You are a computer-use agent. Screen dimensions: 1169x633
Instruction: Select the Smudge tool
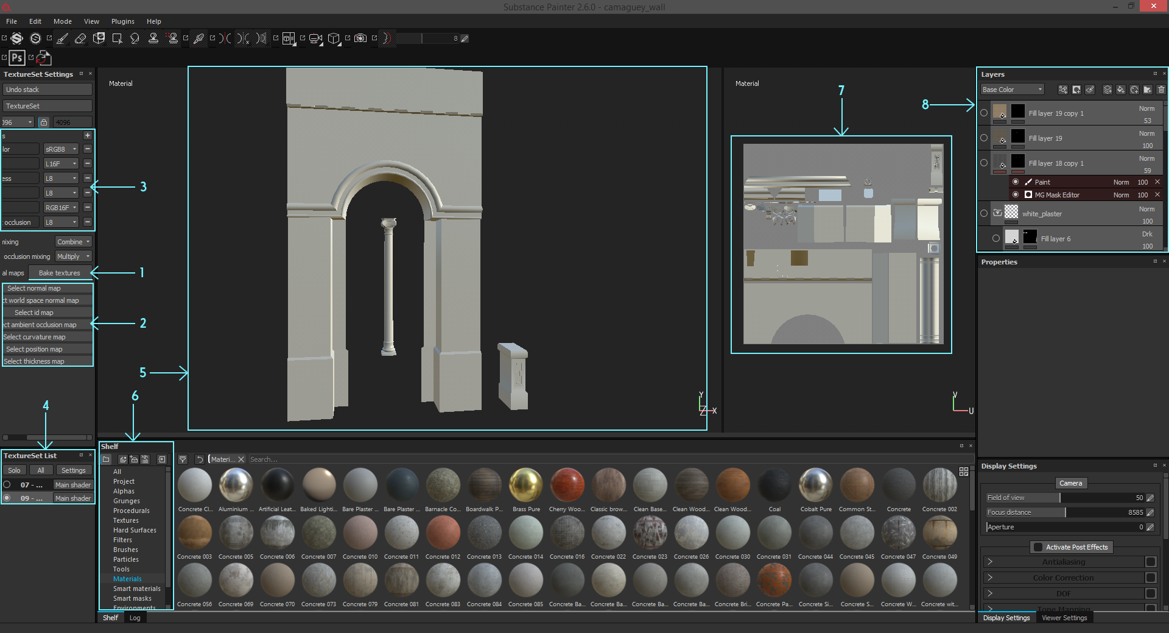tap(135, 38)
